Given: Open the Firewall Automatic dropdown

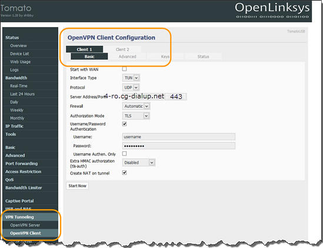Looking at the screenshot, I should coord(136,106).
